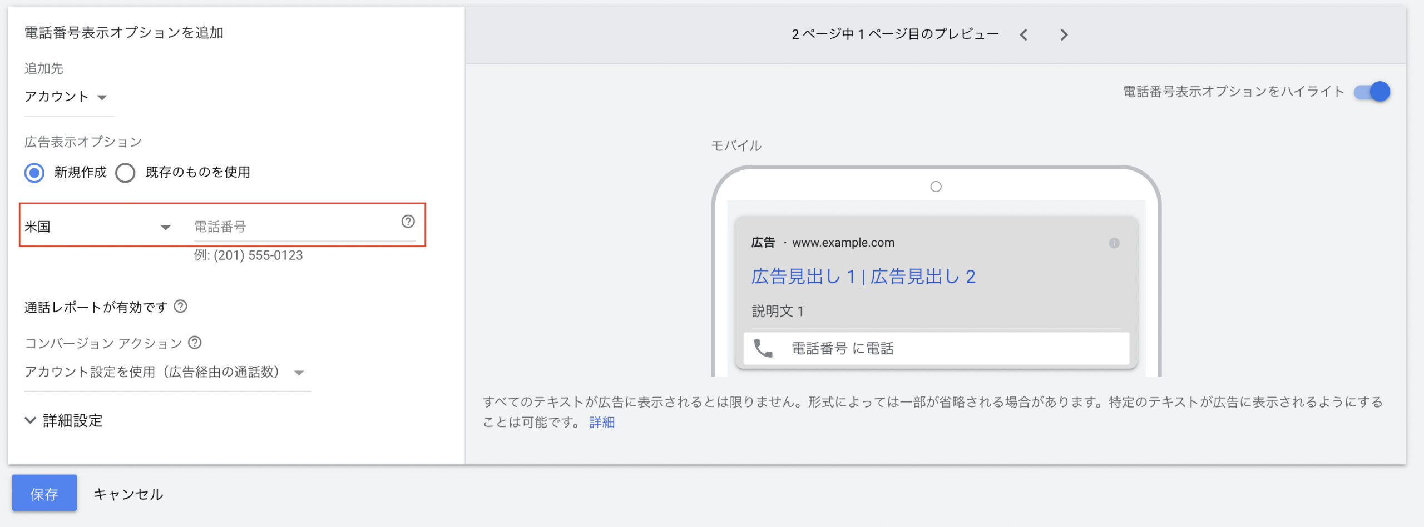Viewport: 1424px width, 527px height.
Task: Select the 新規作成 radio button
Action: click(x=34, y=173)
